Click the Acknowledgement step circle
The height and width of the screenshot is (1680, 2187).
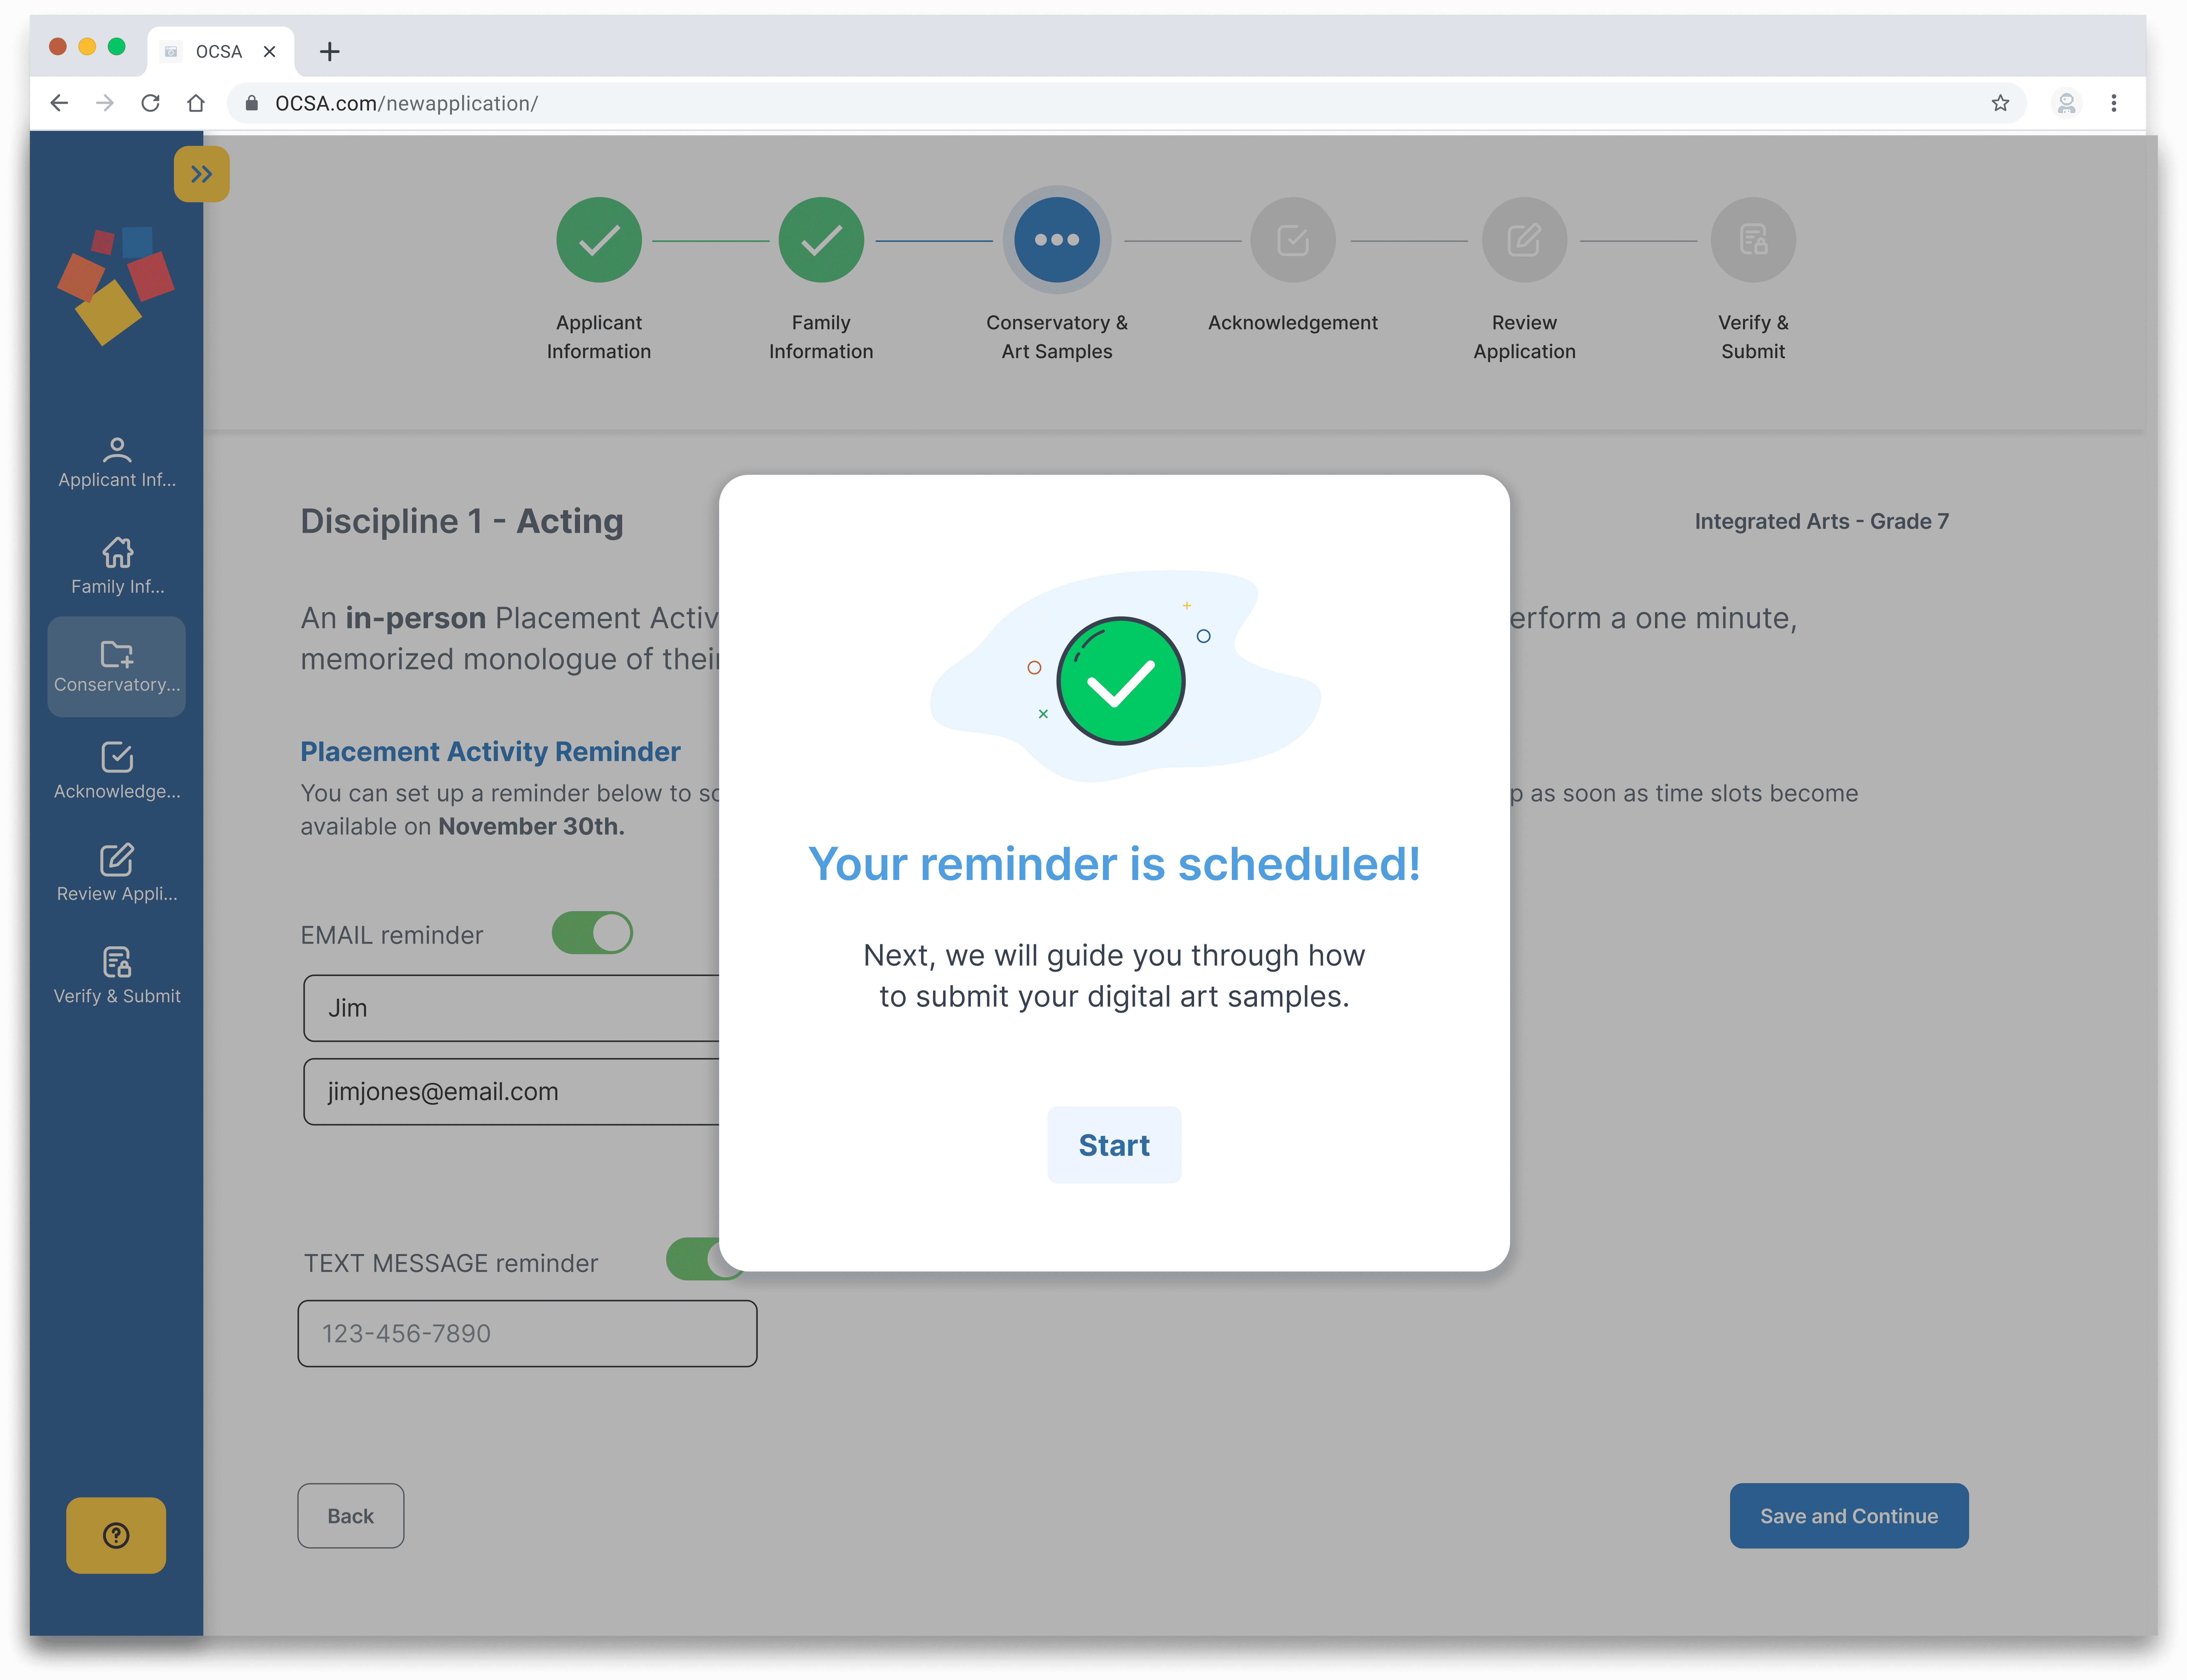point(1293,240)
